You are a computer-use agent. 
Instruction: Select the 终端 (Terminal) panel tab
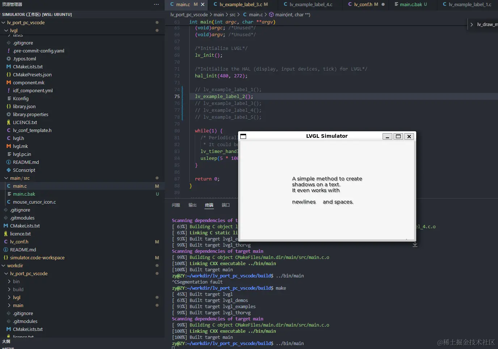[209, 205]
